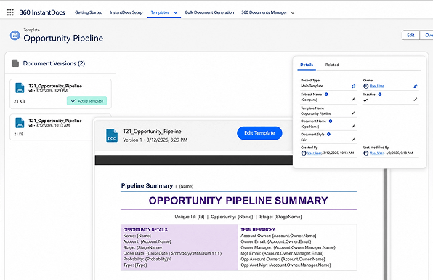Click the {Company} subject name value
Viewport: 433px width, 280px height.
309,100
